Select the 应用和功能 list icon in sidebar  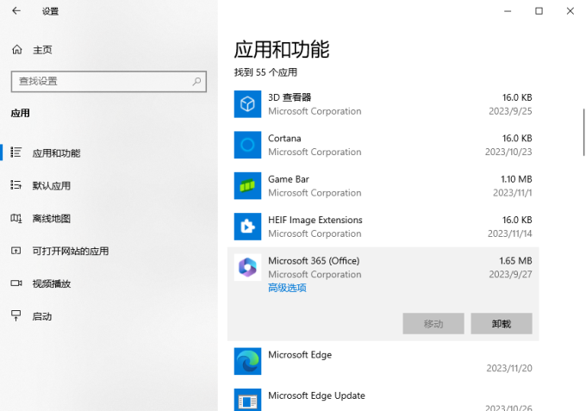(16, 153)
